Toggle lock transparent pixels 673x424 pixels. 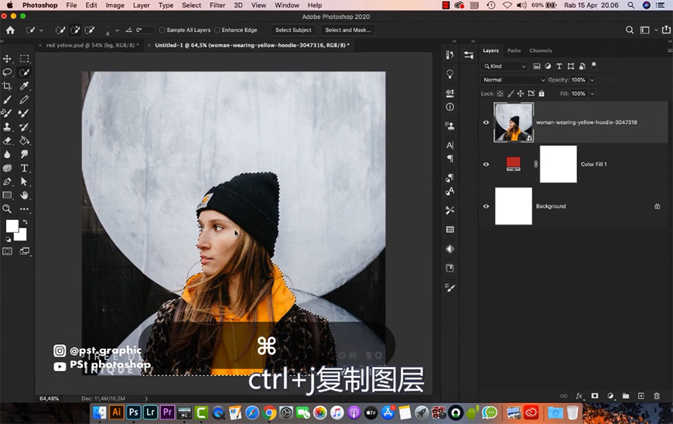(500, 94)
